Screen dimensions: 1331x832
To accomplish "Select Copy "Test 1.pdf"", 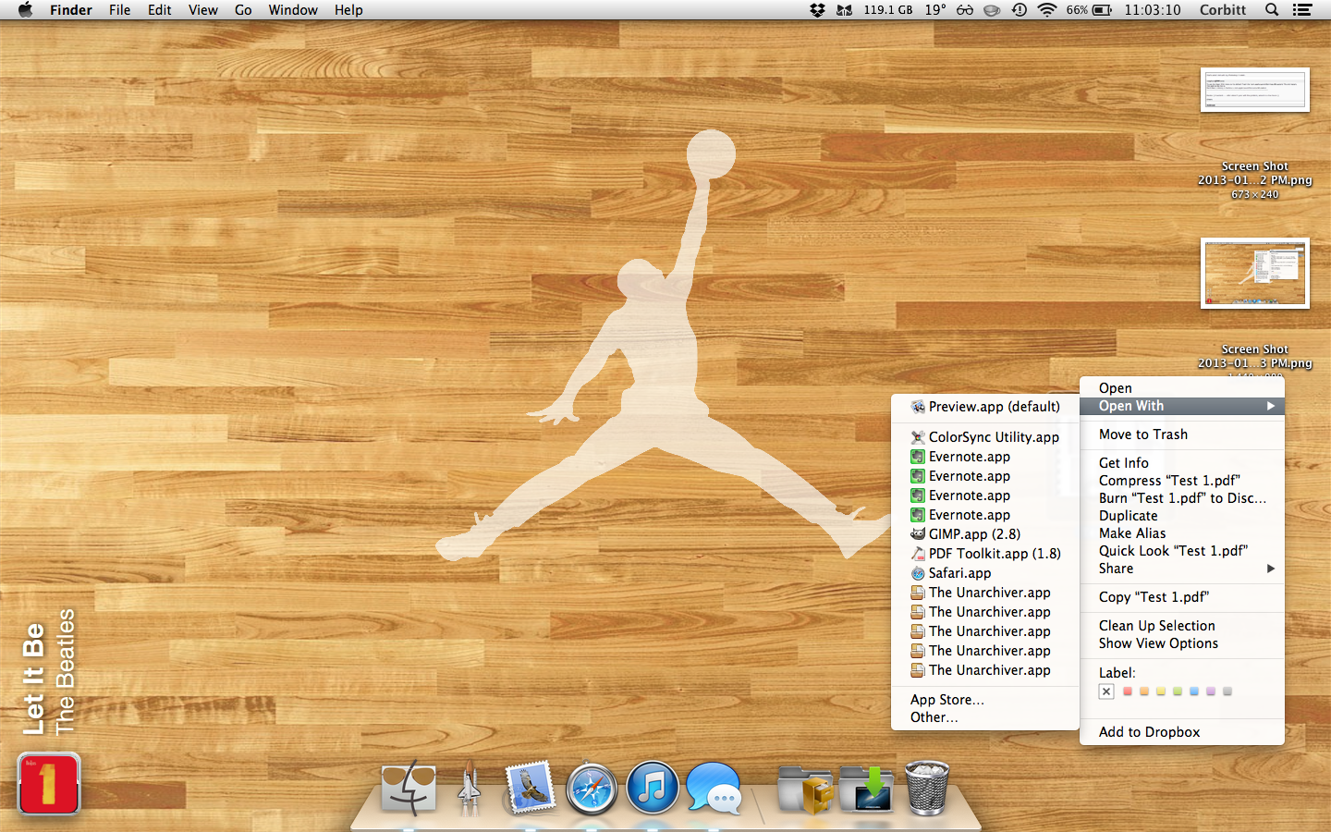I will tap(1182, 597).
